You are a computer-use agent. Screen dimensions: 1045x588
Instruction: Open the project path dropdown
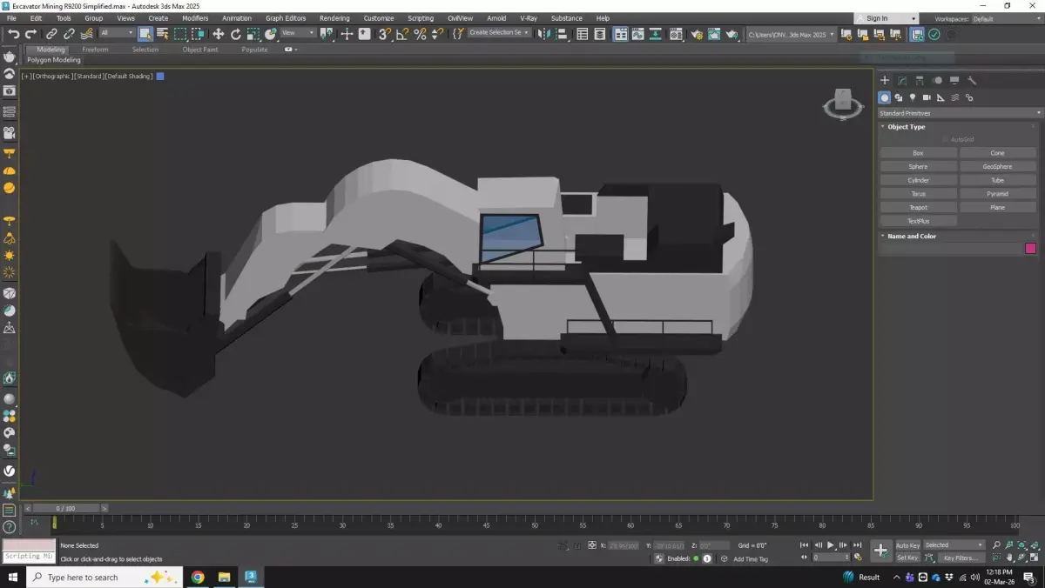coord(792,34)
